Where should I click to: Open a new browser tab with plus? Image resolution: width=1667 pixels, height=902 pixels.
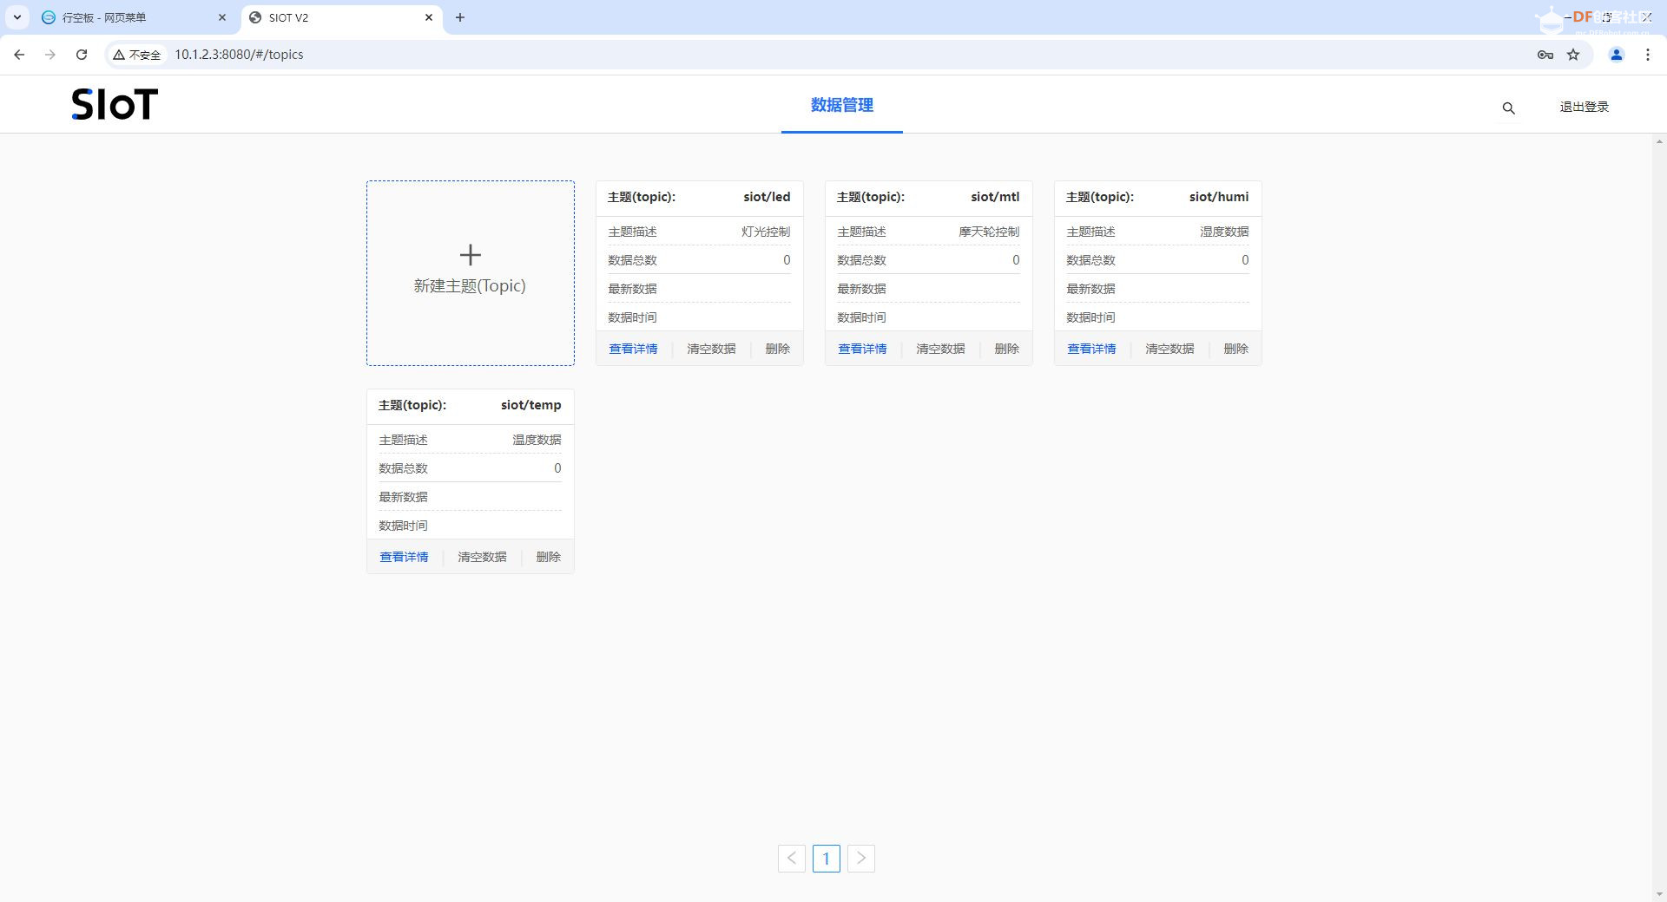(460, 17)
